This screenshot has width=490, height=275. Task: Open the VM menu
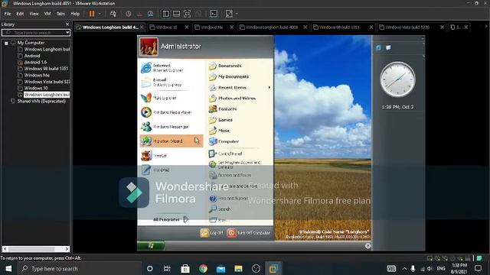point(47,14)
